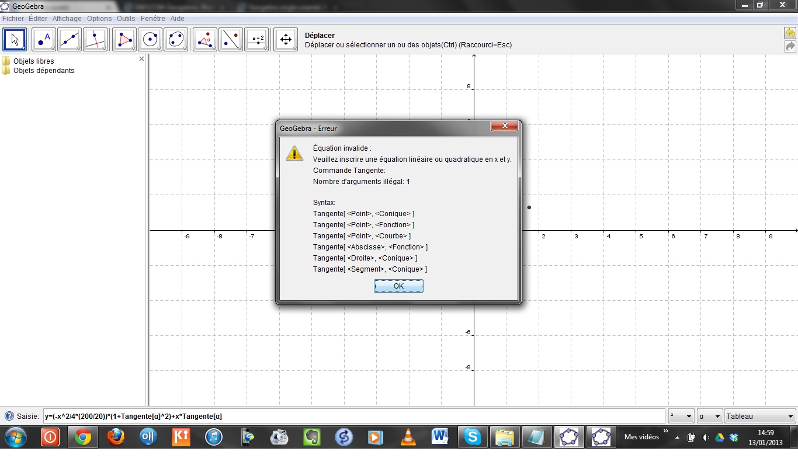Click the warning icon in the error dialog
This screenshot has width=798, height=472.
coord(294,153)
